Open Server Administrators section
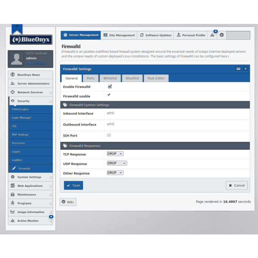Viewport: 258px width, 258px height. 31,84
